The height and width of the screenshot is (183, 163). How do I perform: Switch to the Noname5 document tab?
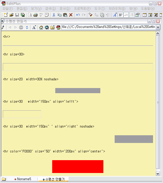(x=23, y=179)
